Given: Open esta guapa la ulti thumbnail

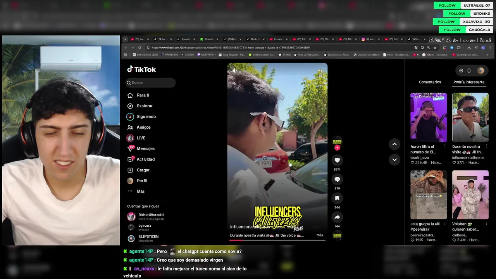Looking at the screenshot, I should tap(429, 195).
